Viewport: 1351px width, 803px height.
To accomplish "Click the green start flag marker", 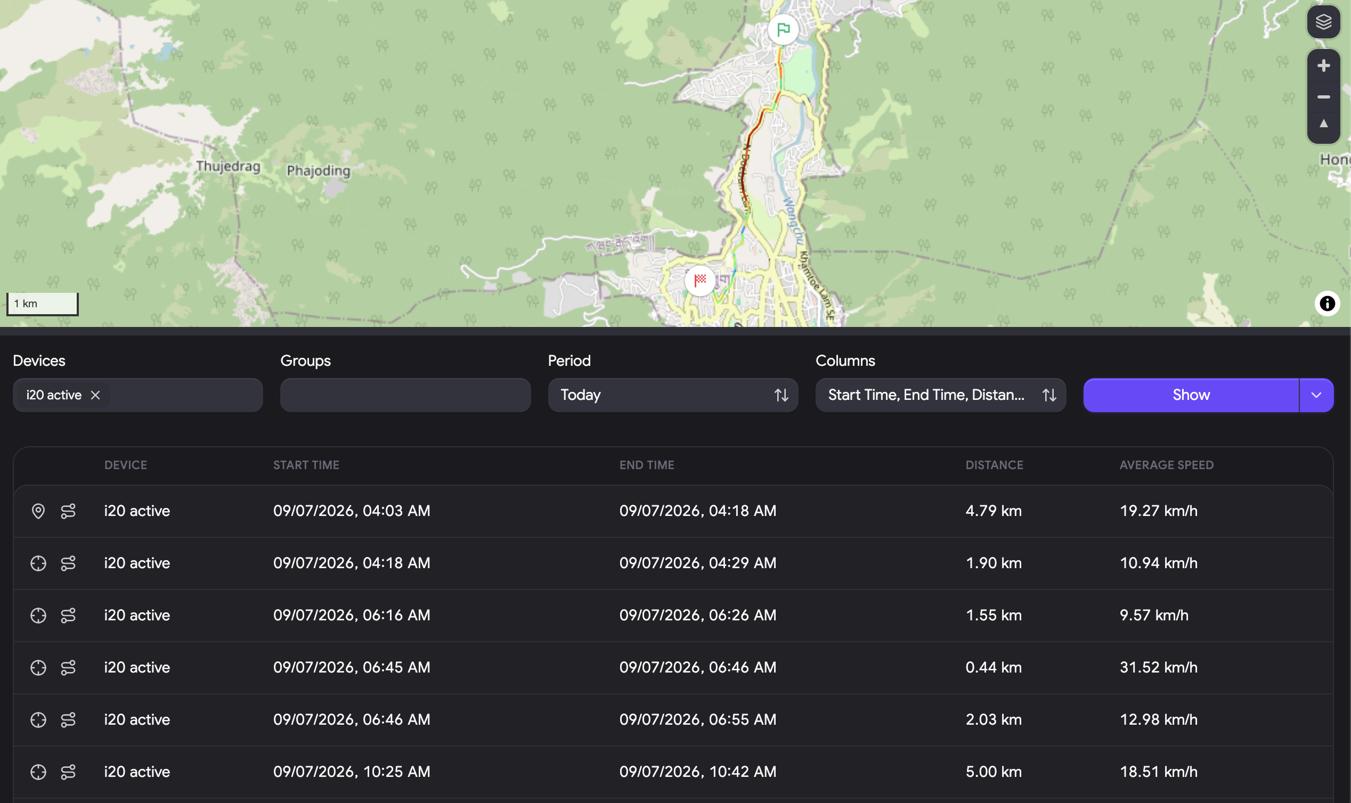I will [783, 29].
